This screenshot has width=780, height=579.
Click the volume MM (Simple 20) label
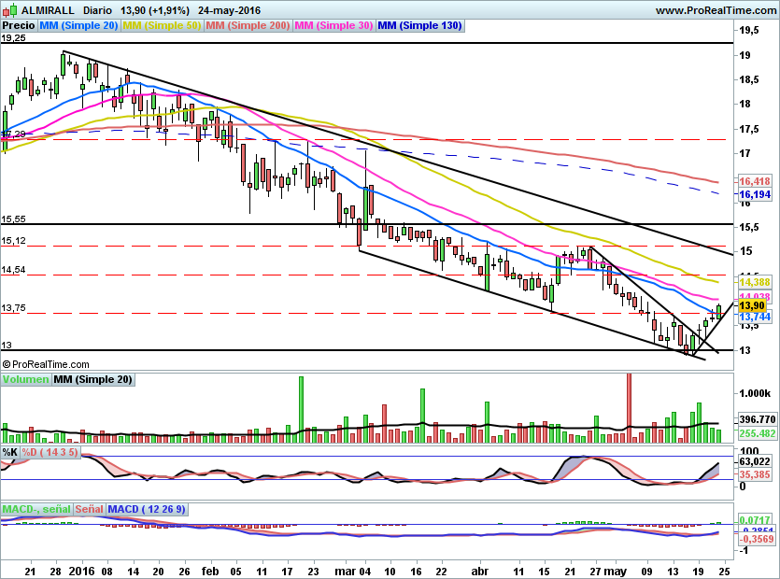(93, 379)
